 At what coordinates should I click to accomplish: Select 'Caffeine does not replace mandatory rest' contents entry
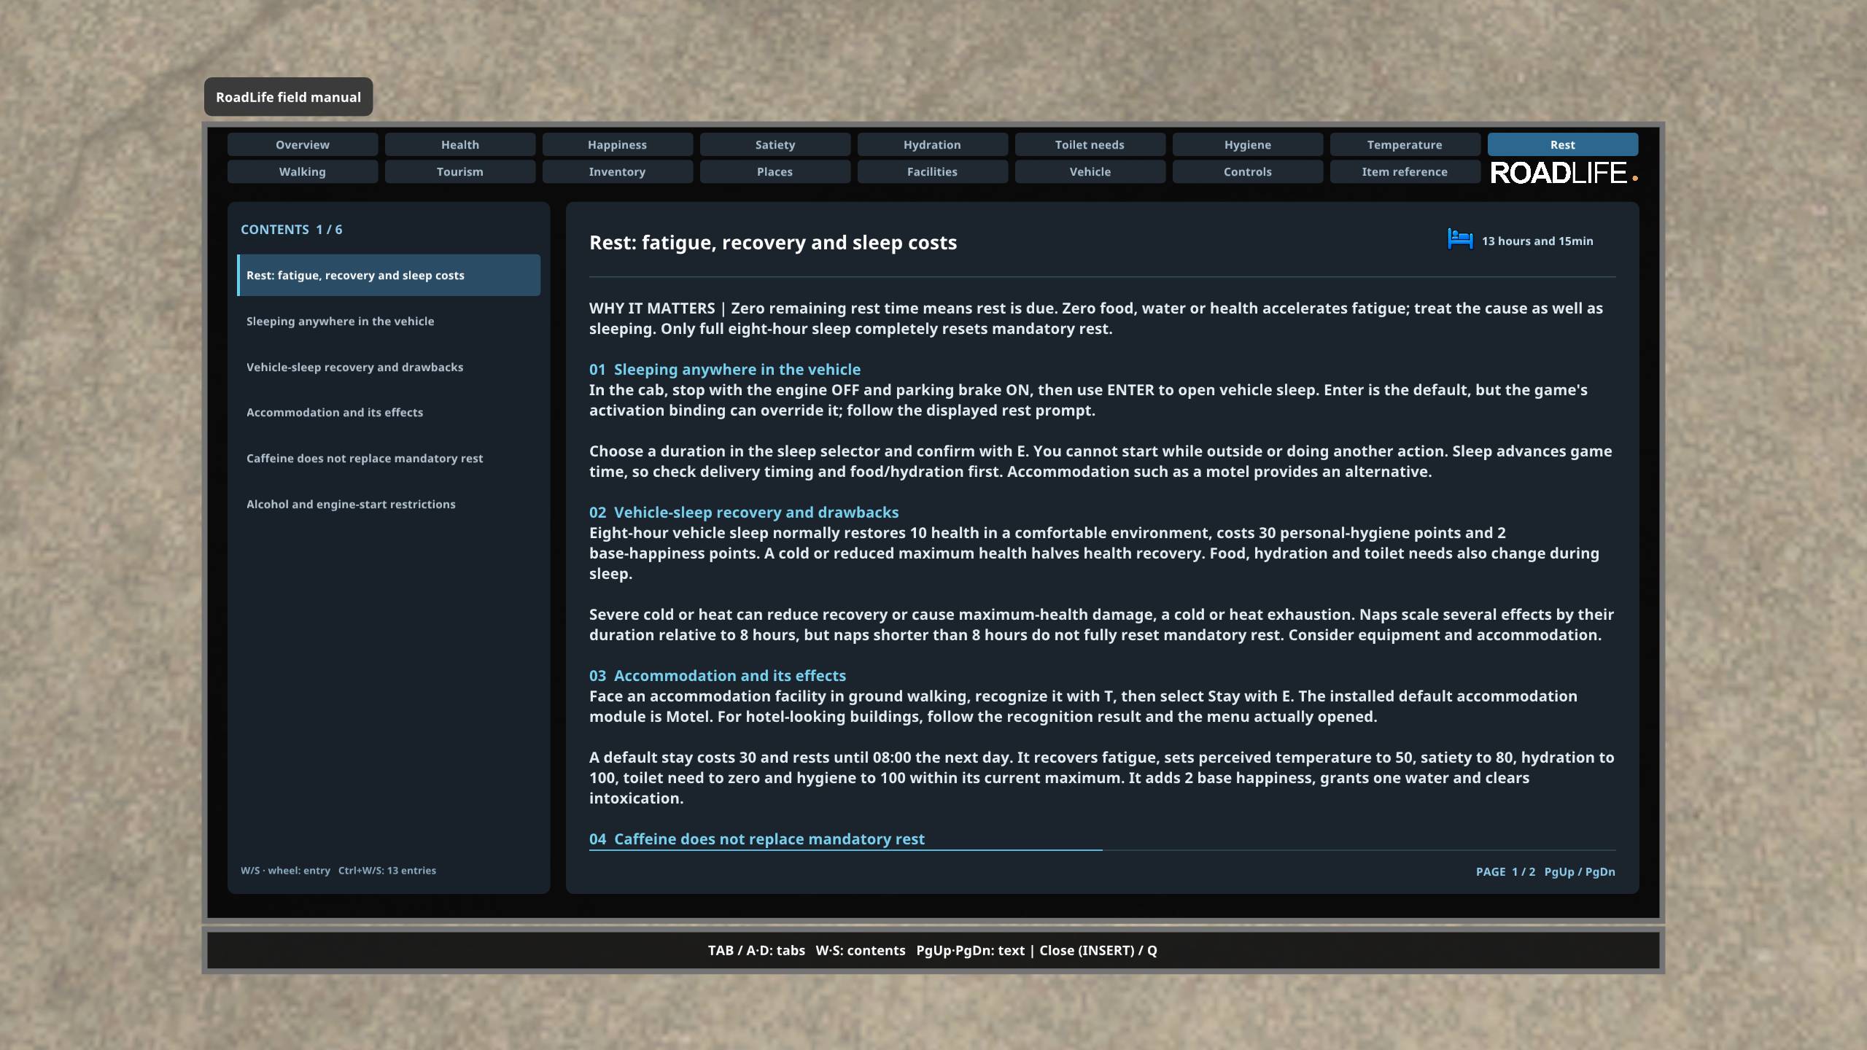(389, 458)
